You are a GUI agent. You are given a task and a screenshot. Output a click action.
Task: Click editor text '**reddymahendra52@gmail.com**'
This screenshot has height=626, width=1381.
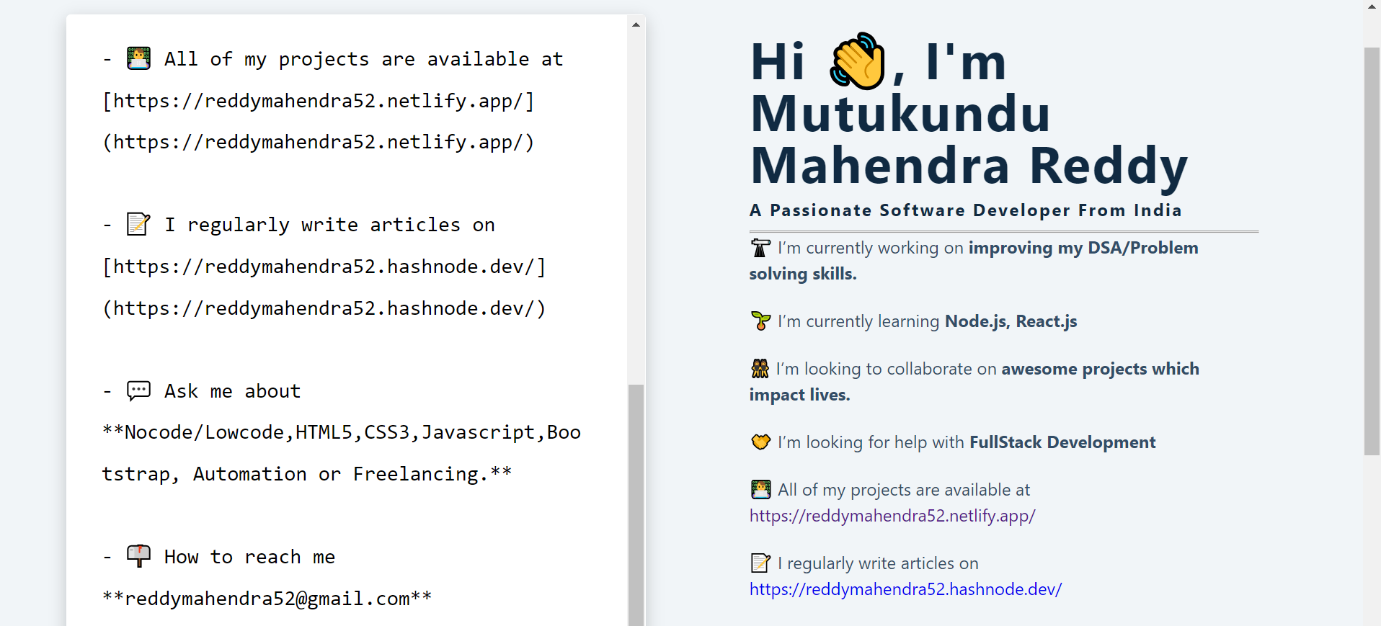(x=267, y=599)
